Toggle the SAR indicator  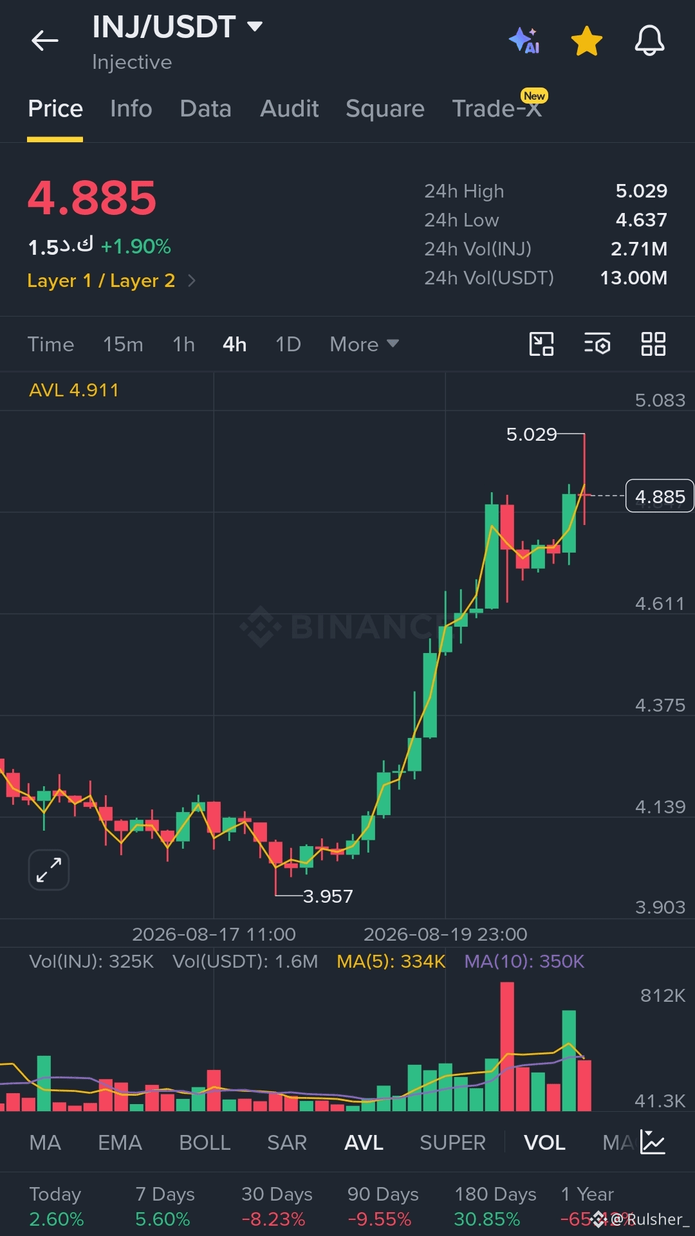tap(287, 1143)
